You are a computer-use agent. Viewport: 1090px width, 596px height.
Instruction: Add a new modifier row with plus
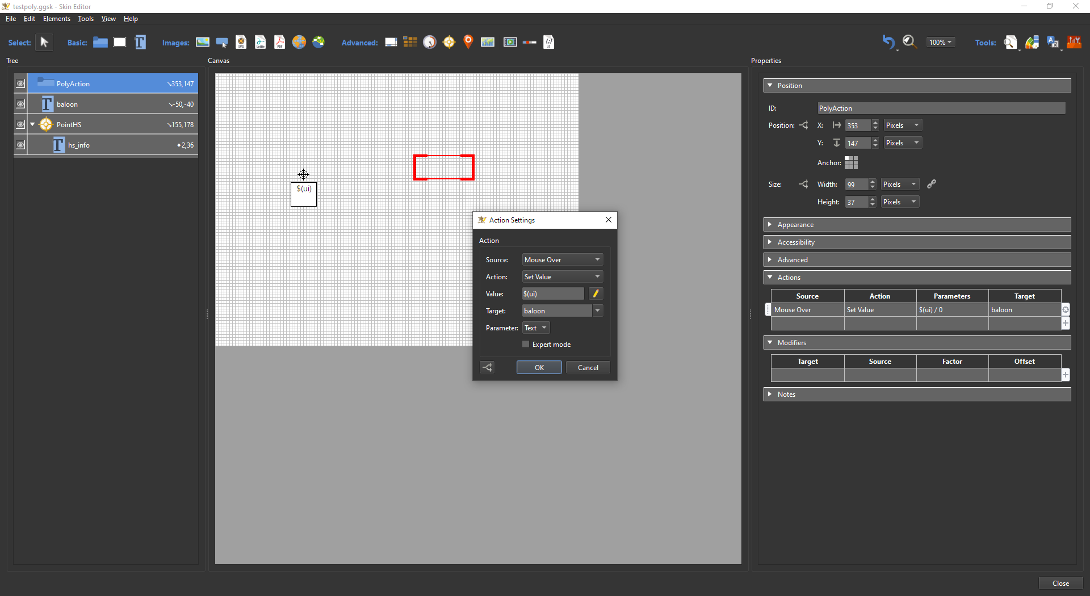[1066, 375]
